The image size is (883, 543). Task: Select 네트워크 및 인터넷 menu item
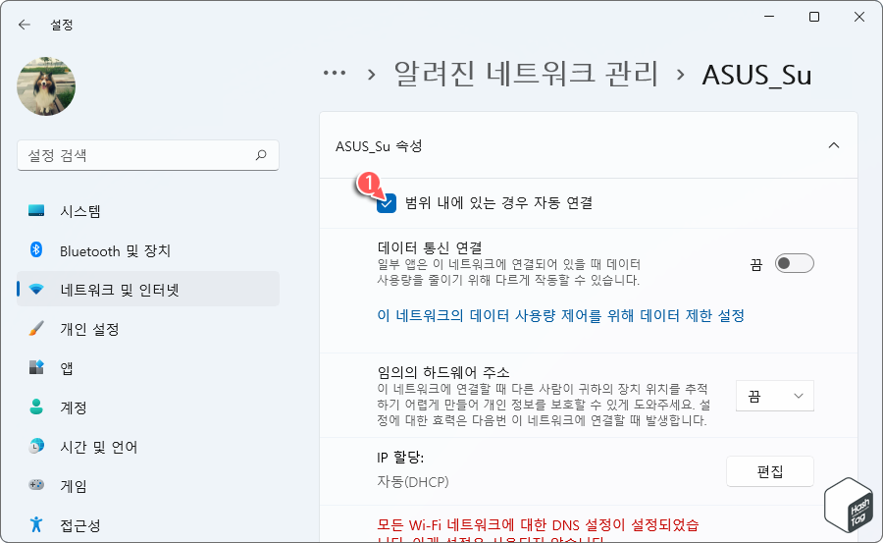click(148, 290)
